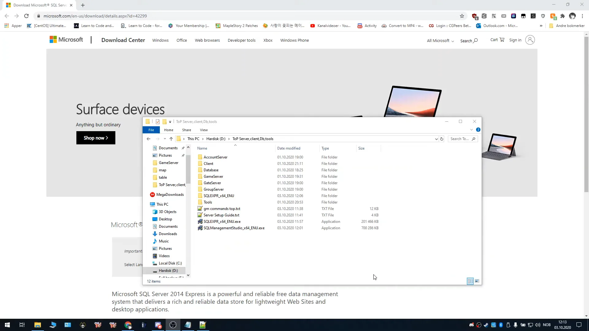Select the Database folder
The width and height of the screenshot is (589, 331).
211,170
